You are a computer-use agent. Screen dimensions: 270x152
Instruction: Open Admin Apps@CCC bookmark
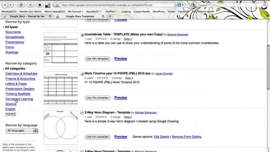55,11
